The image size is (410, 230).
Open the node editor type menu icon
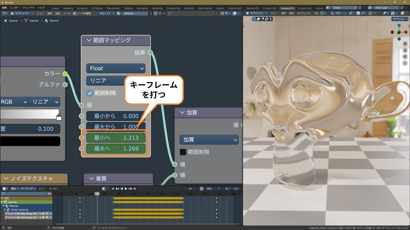click(5, 13)
